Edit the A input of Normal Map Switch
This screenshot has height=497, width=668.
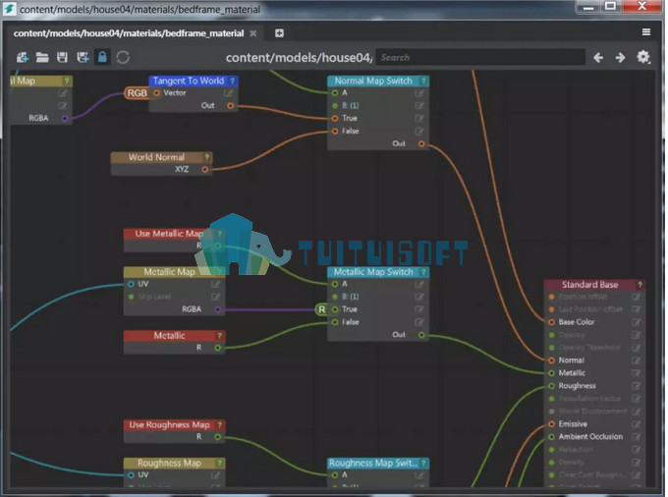click(419, 93)
